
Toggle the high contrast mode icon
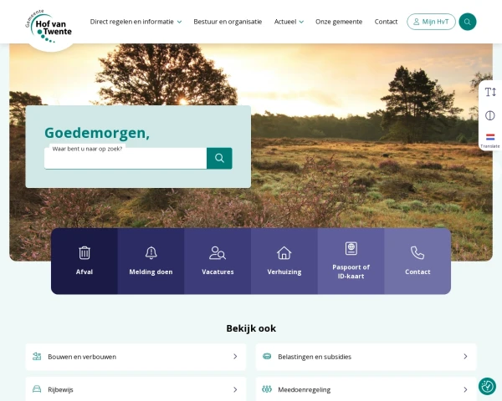click(490, 115)
